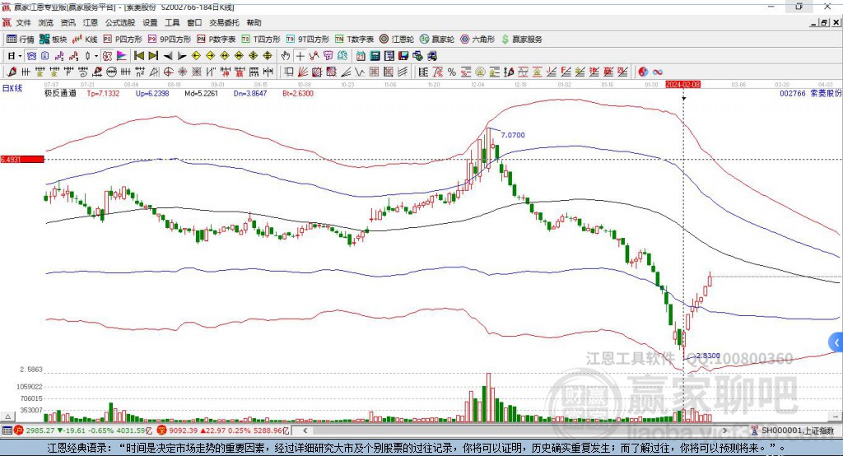Click the highlighted 2024-02-08 date marker

682,85
